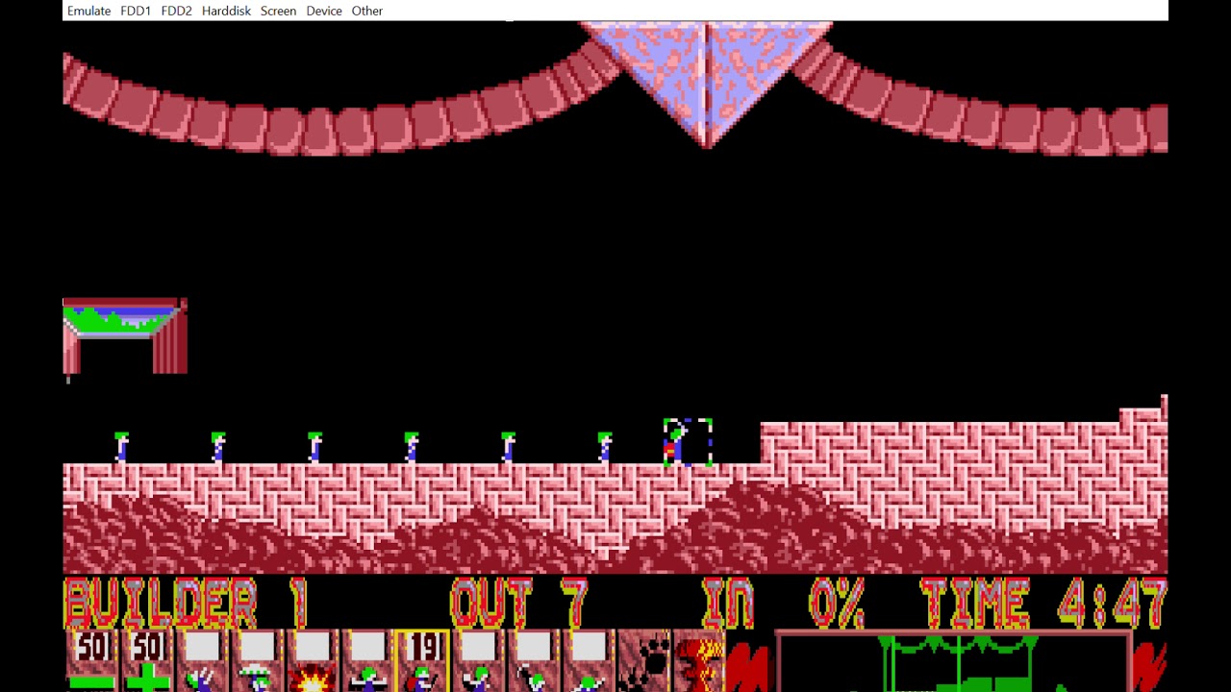Select the Floater umbrella skill icon
The height and width of the screenshot is (692, 1231).
pos(257,661)
